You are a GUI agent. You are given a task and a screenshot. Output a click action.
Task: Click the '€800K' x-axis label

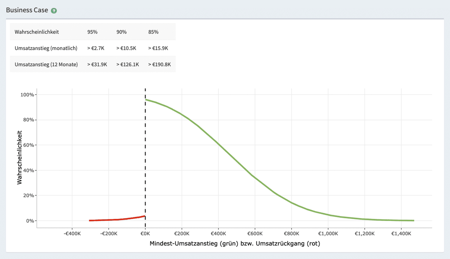click(x=292, y=234)
